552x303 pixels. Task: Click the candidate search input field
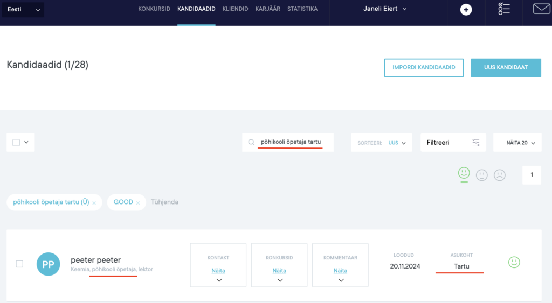pyautogui.click(x=291, y=142)
